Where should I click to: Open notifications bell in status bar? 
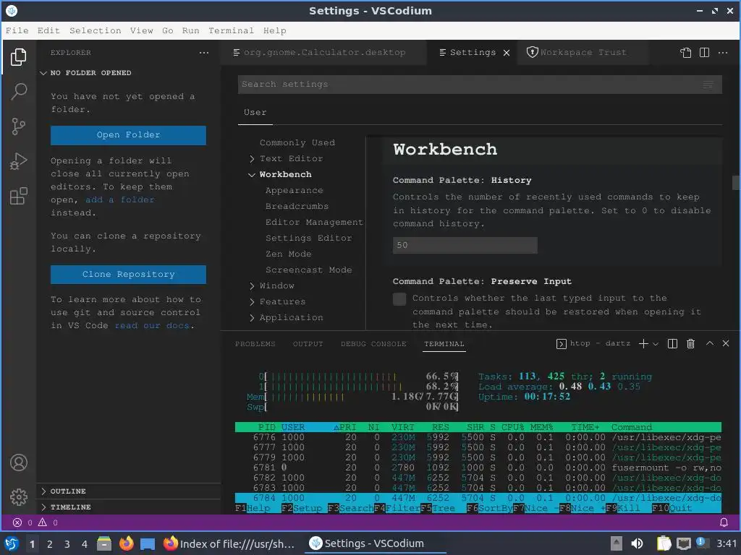[724, 522]
